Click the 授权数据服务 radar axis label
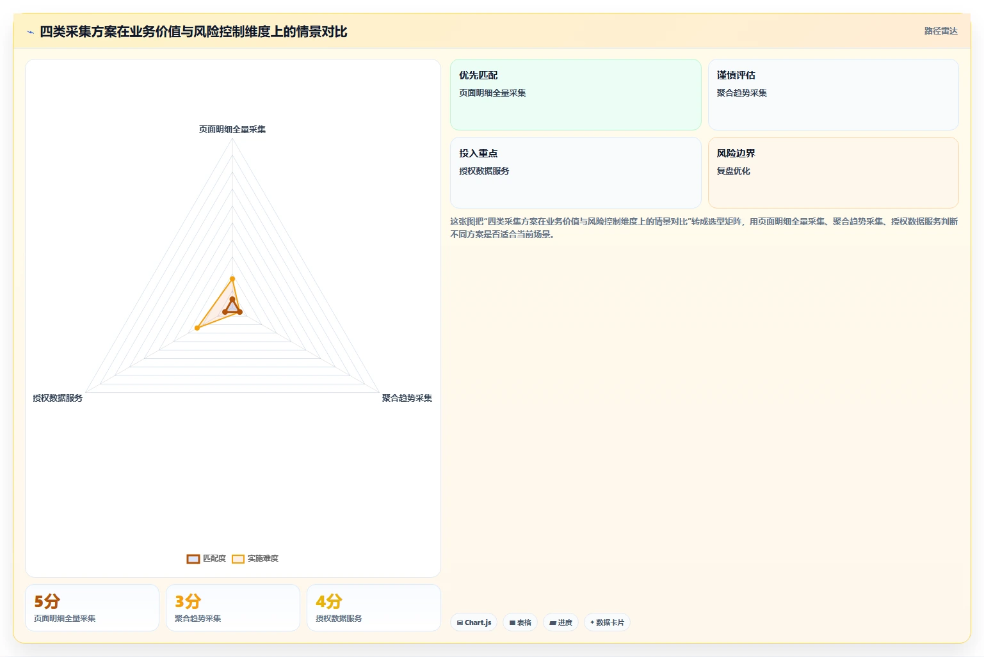 pyautogui.click(x=58, y=398)
